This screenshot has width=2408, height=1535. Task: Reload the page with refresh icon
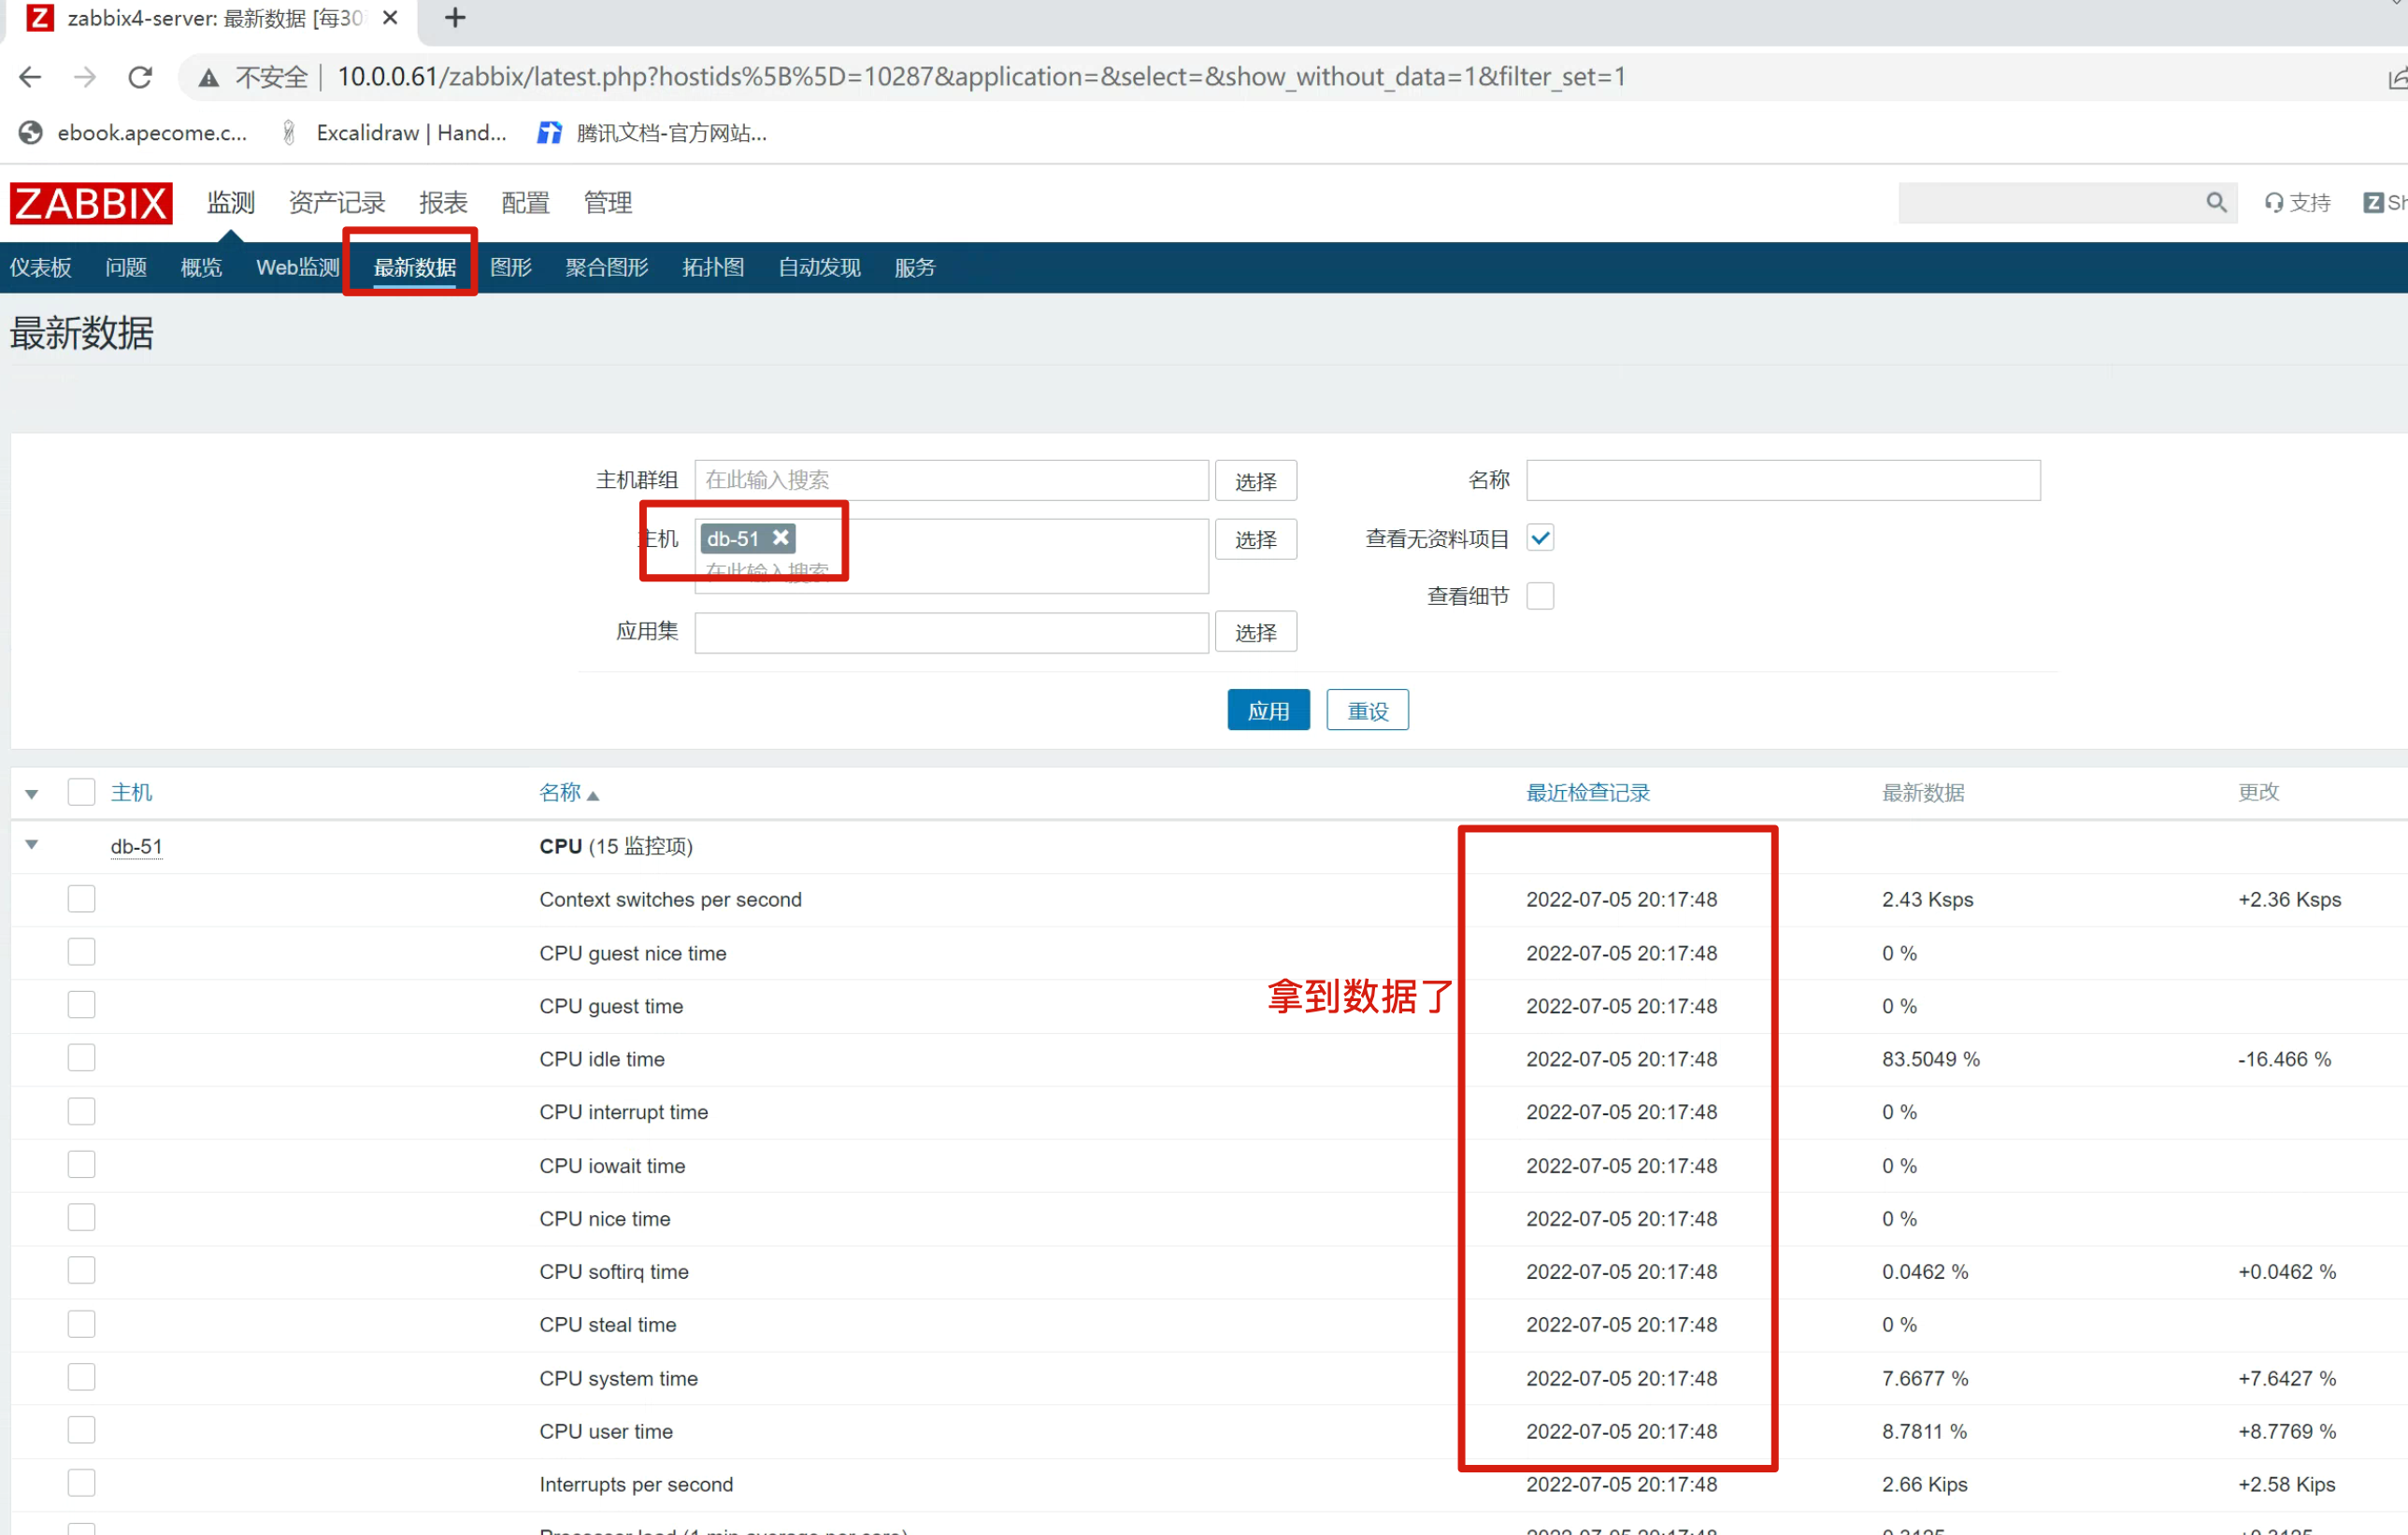pyautogui.click(x=140, y=77)
